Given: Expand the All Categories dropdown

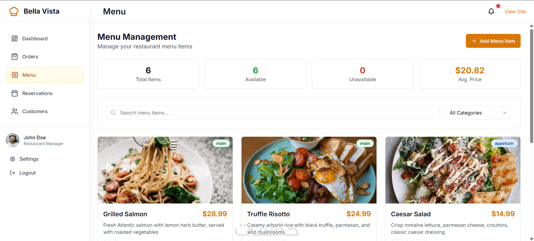Looking at the screenshot, I should point(478,113).
